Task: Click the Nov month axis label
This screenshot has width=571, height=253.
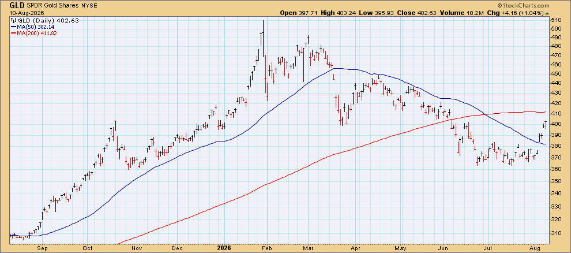Action: 136,247
